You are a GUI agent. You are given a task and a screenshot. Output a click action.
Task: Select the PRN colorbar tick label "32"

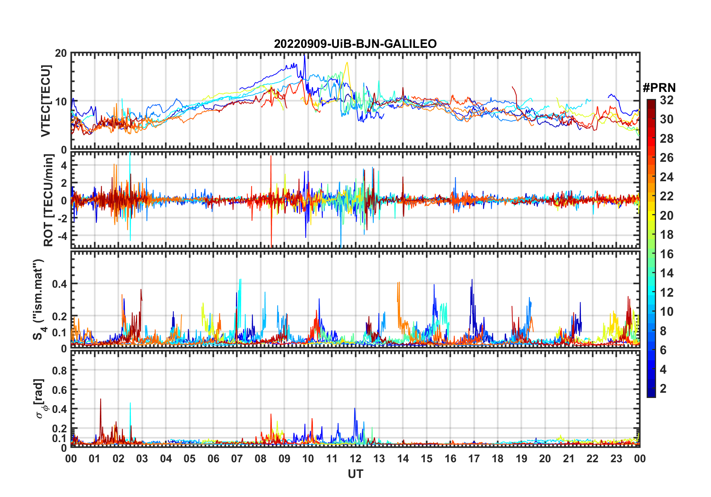tap(667, 100)
